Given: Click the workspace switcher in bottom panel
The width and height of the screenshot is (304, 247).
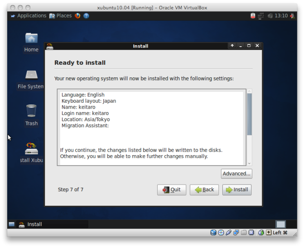Looking at the screenshot, I should (280, 224).
